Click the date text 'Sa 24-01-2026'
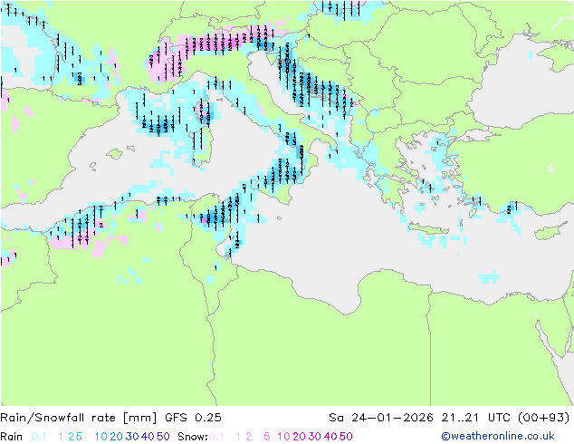 click(381, 418)
